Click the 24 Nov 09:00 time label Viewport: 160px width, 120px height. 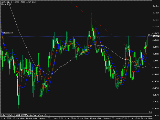tap(147, 118)
